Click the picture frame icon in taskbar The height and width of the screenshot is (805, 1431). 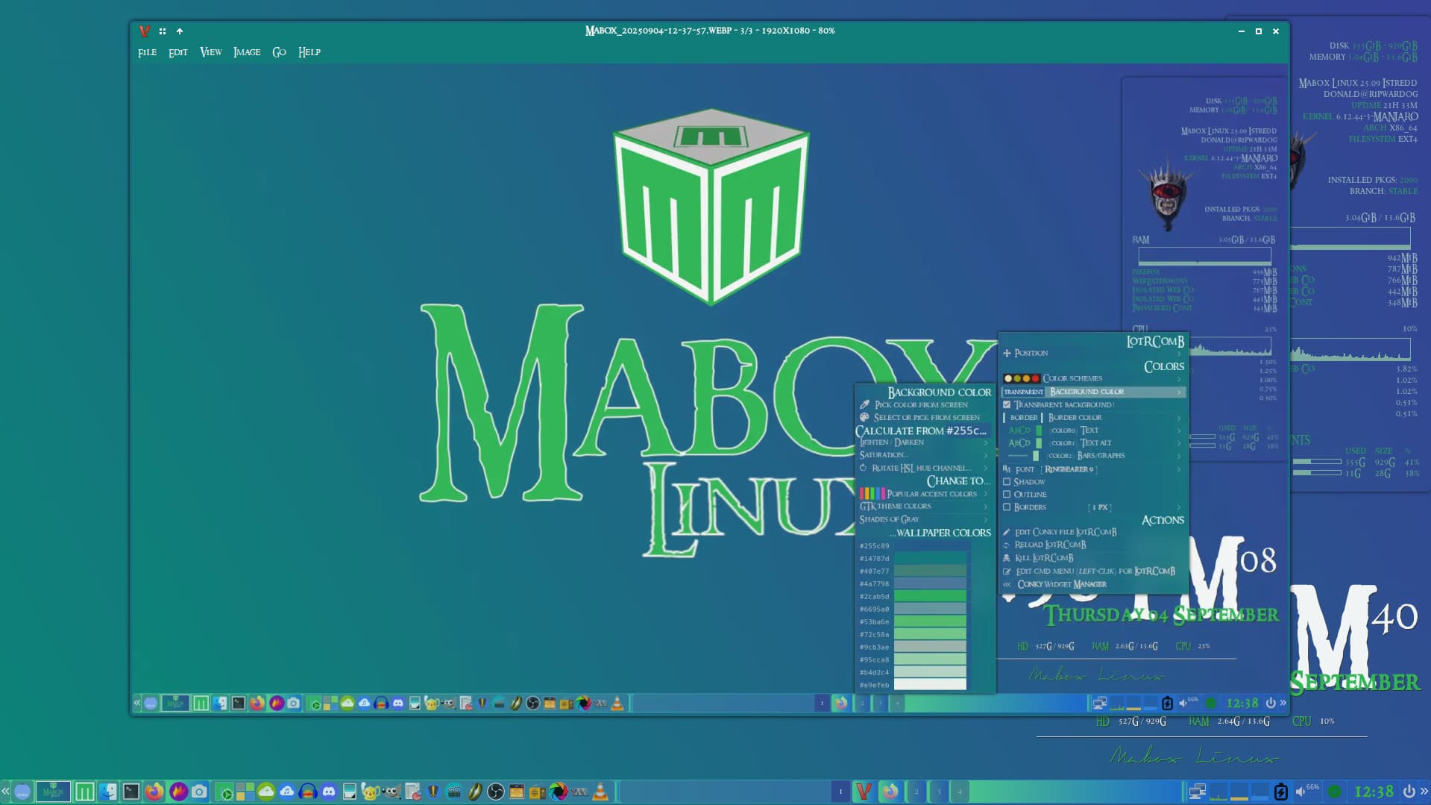pos(349,792)
